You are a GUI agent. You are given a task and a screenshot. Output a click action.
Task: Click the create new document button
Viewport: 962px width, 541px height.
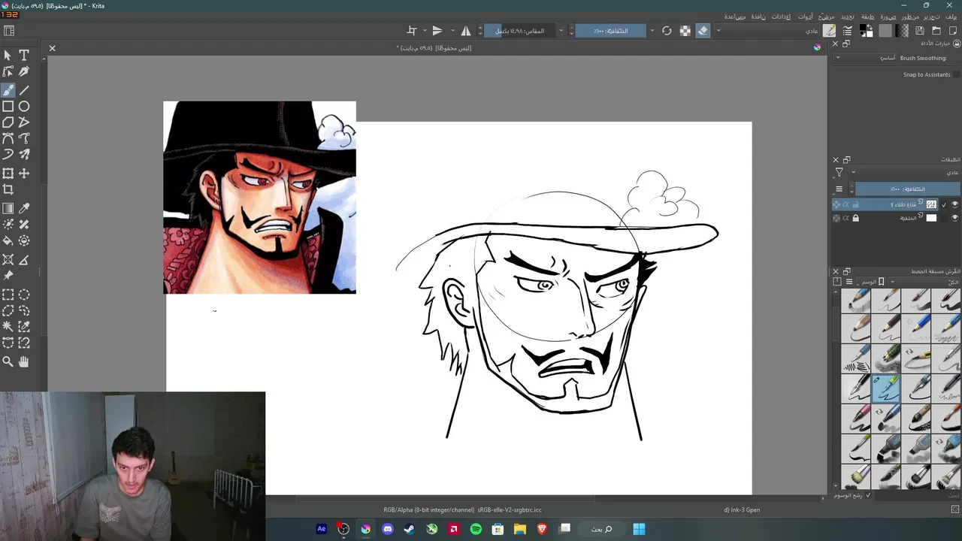click(953, 31)
